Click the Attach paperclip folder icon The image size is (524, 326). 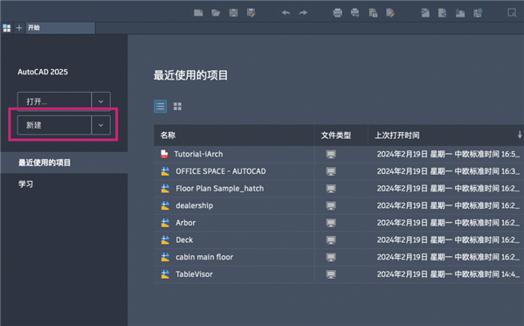pyautogui.click(x=460, y=13)
